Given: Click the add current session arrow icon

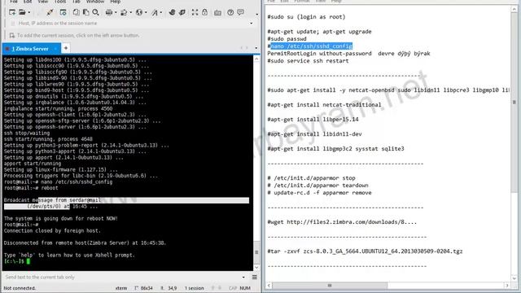Looking at the screenshot, I should point(12,35).
